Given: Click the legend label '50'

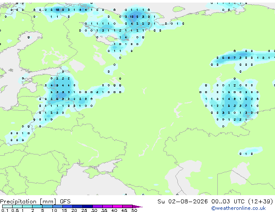Looking at the screenshot, I should coord(134,210).
